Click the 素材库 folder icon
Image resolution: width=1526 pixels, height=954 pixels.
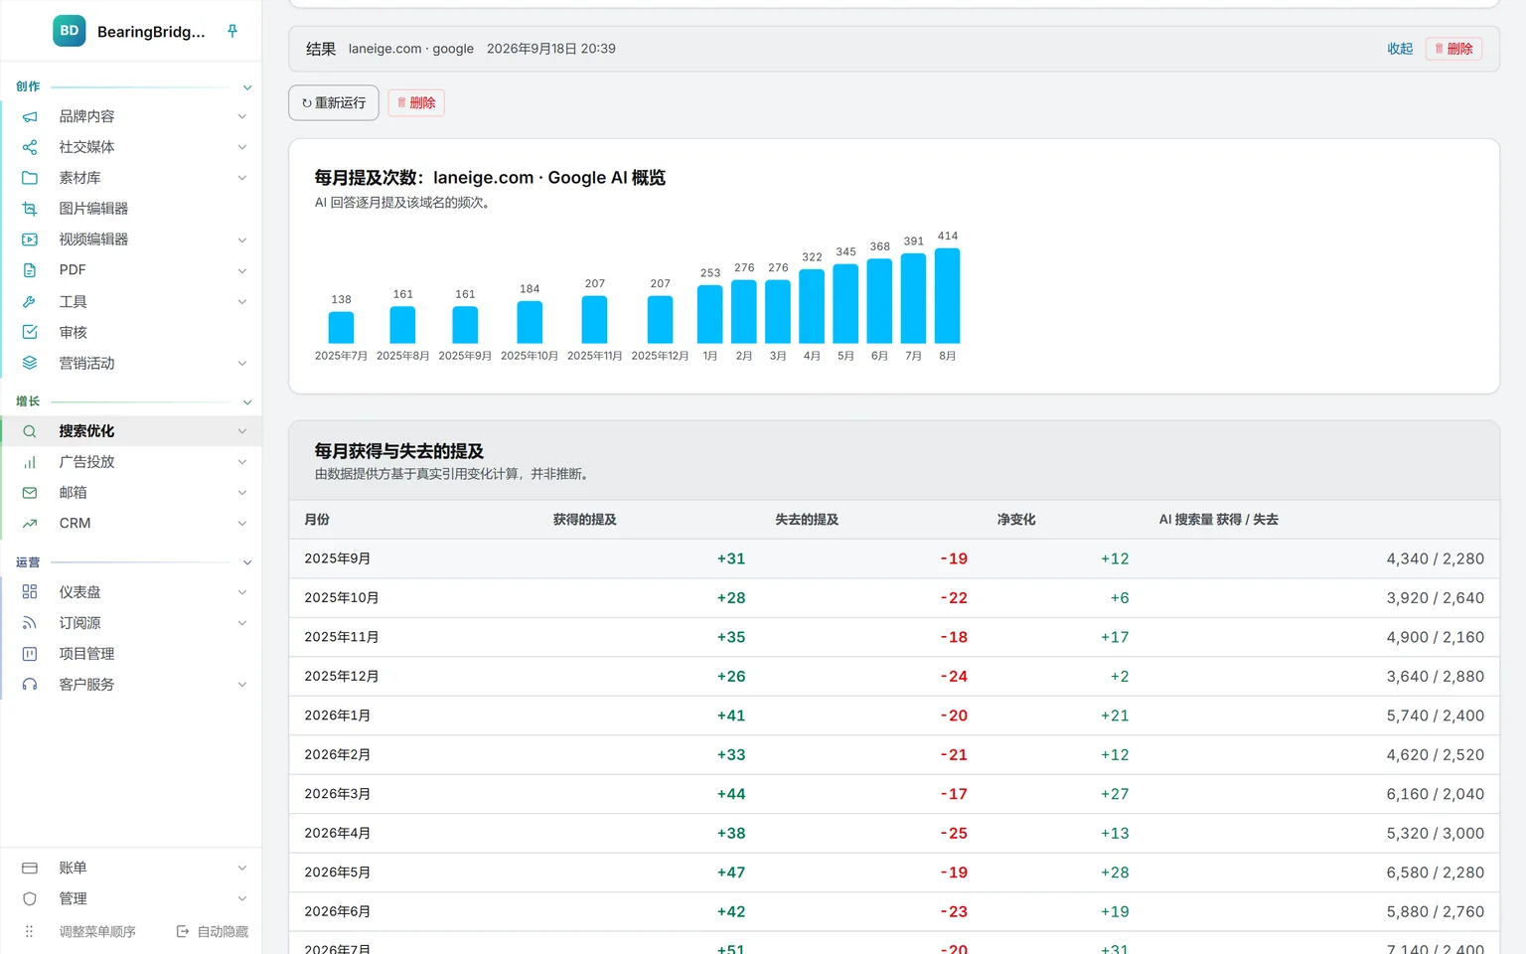pyautogui.click(x=30, y=178)
